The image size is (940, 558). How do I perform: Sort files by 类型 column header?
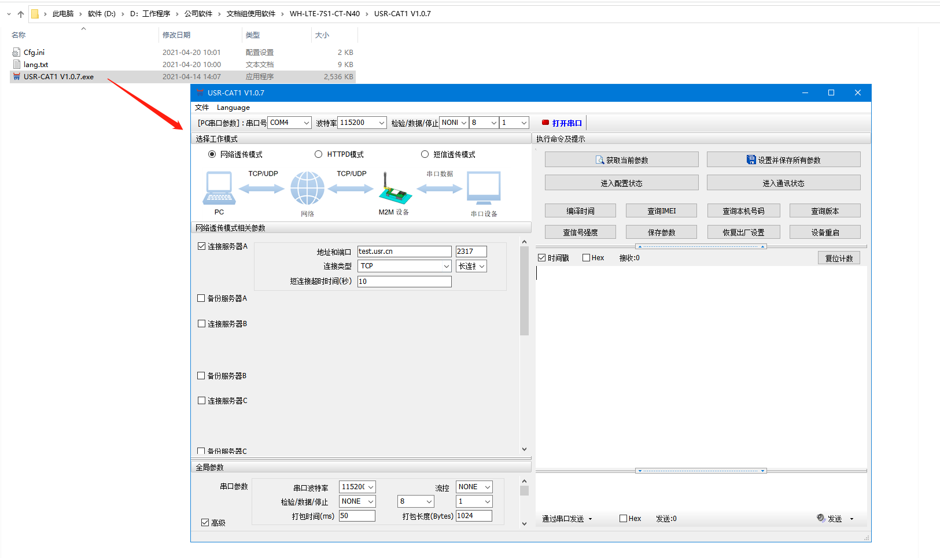253,35
